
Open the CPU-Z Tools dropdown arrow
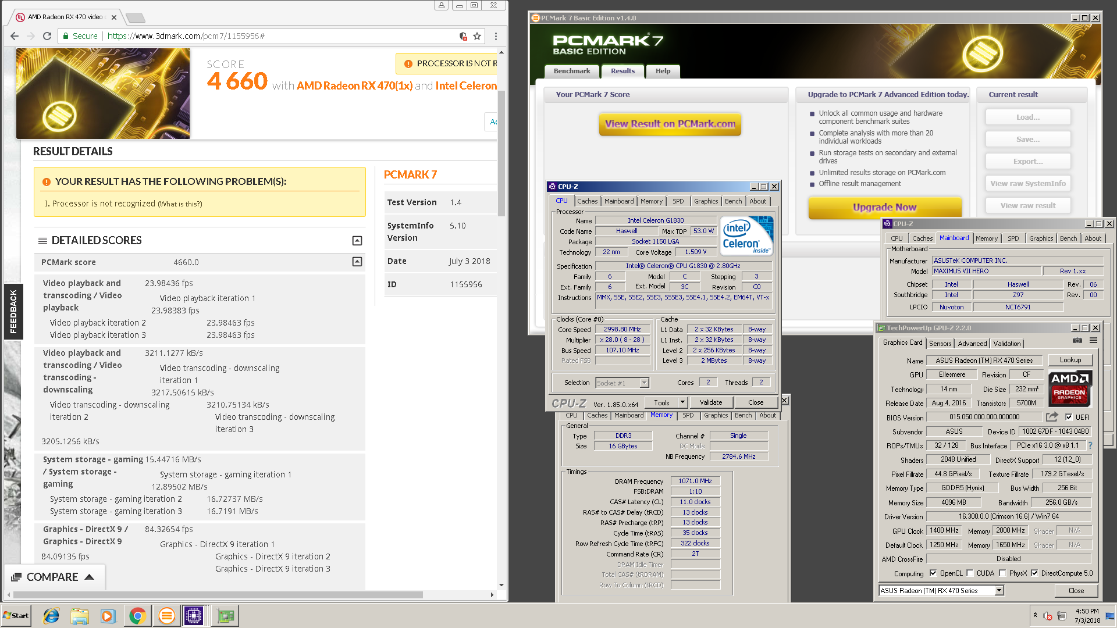pos(682,402)
